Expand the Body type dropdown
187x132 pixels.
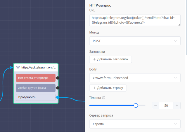tap(135, 78)
